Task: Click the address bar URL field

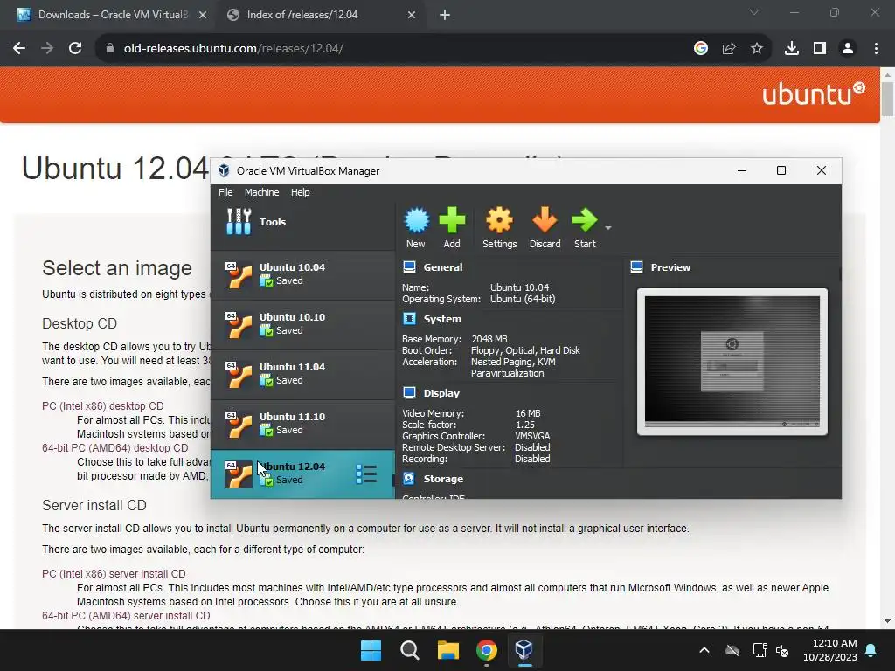Action: (x=399, y=49)
